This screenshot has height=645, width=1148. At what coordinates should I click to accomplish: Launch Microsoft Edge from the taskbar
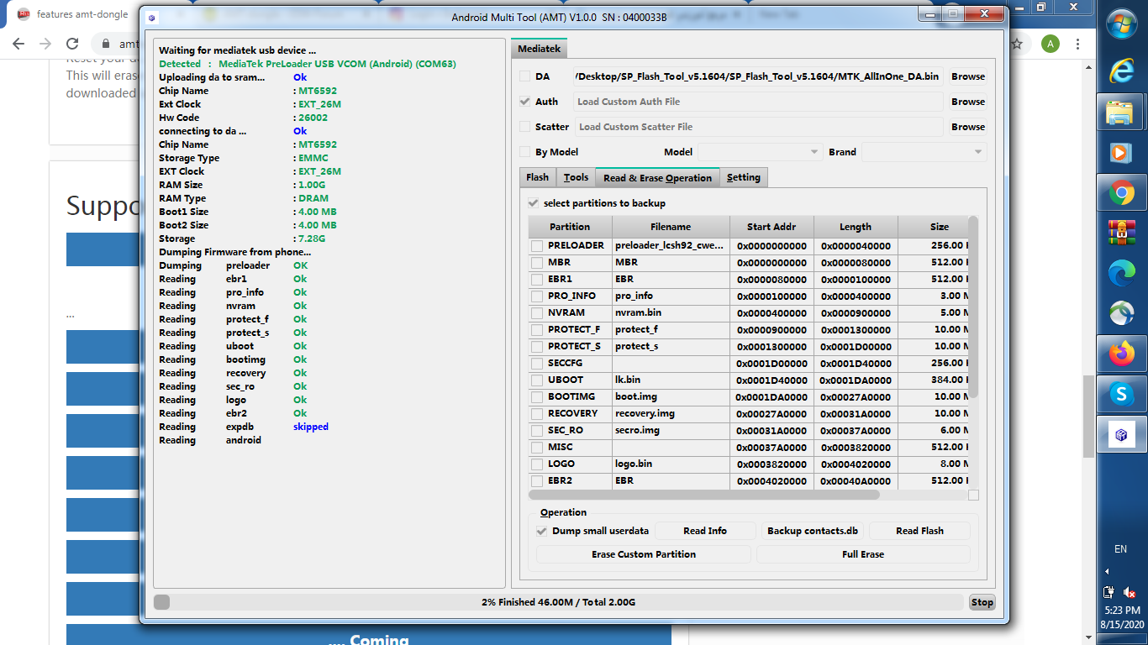click(1121, 271)
